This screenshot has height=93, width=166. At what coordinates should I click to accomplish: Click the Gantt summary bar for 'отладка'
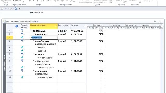point(101,54)
